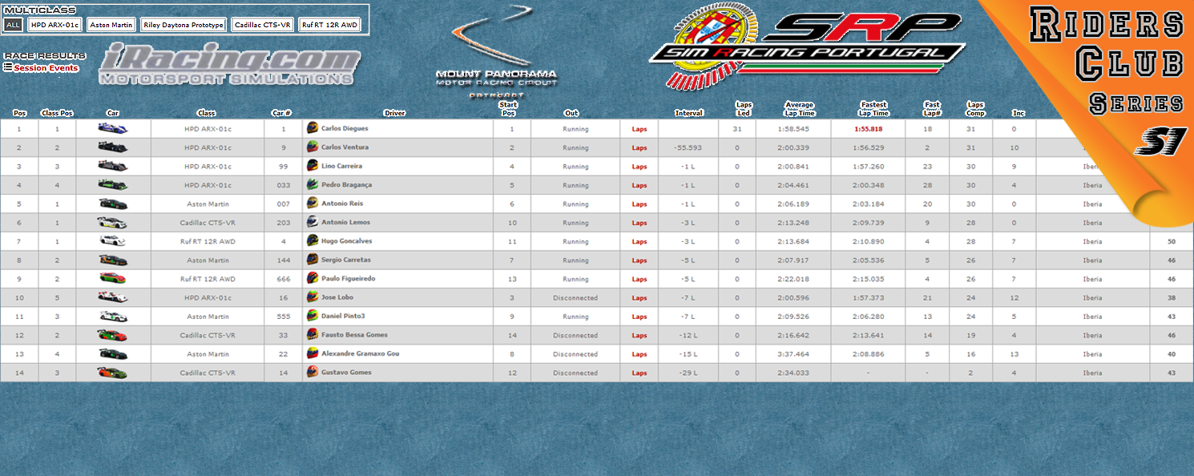The image size is (1194, 476).
Task: Click Lino Carreira helmet icon
Action: coord(313,166)
